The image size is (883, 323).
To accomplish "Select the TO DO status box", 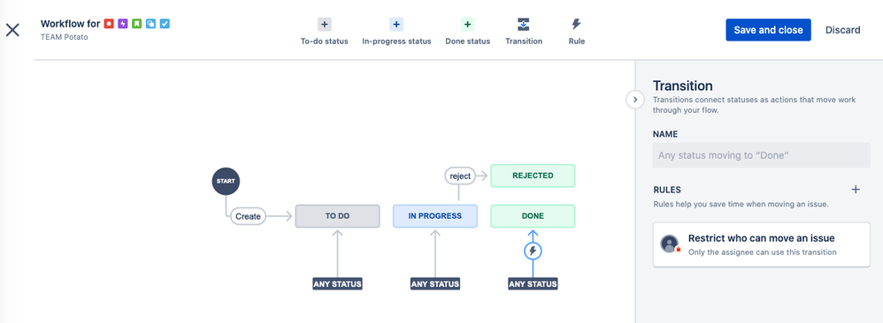I will [337, 215].
